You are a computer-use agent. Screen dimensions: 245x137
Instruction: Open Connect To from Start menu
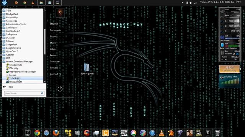coord(55,74)
